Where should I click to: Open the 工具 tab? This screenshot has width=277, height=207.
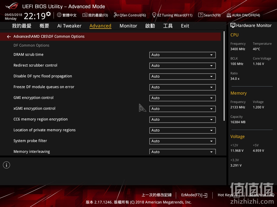tap(168, 26)
